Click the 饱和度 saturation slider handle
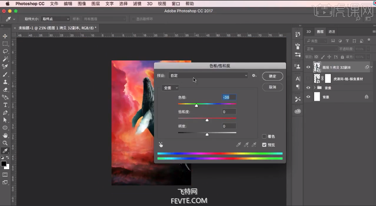Image resolution: width=376 pixels, height=206 pixels. tap(207, 120)
